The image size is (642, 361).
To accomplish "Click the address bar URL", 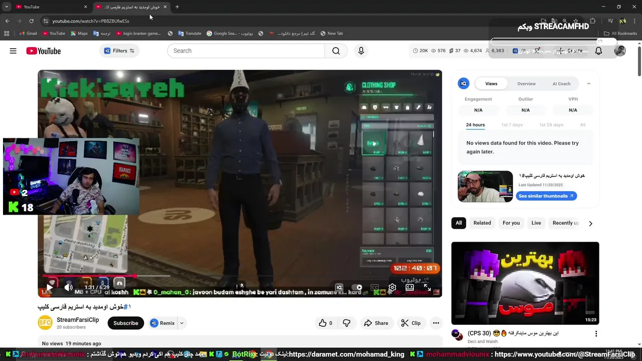I will [91, 21].
